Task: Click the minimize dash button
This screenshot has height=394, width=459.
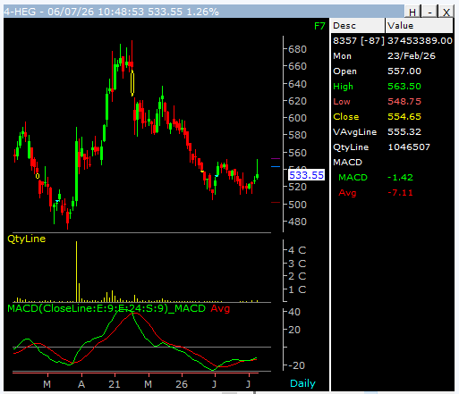Action: click(429, 12)
